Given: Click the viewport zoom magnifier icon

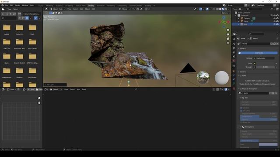Looking at the screenshot, I should tap(228, 30).
